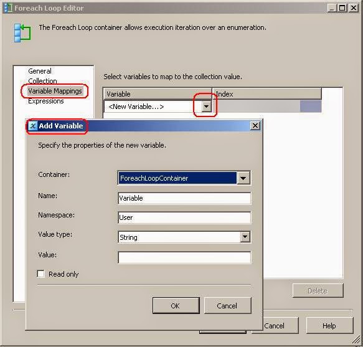Click the Index column header
Image resolution: width=363 pixels, height=347 pixels.
pos(267,94)
